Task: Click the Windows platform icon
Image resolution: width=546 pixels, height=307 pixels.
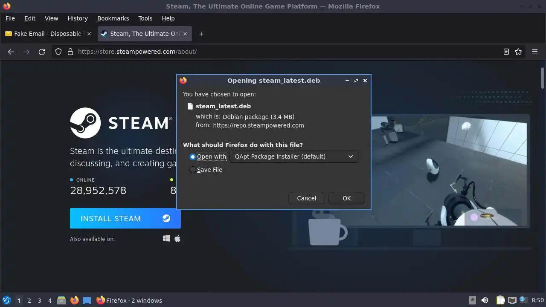Action: point(166,238)
